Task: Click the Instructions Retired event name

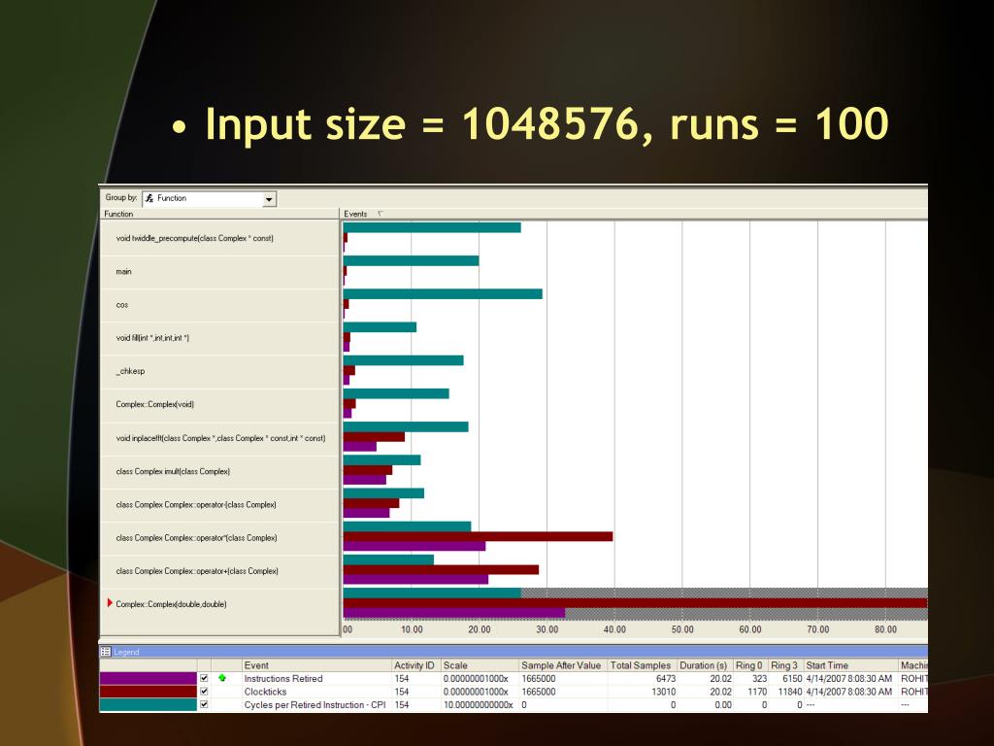Action: pos(283,679)
